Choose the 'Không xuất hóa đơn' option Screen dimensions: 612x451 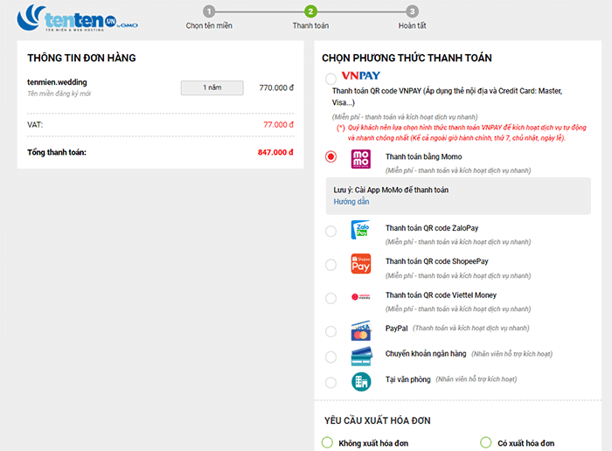328,442
